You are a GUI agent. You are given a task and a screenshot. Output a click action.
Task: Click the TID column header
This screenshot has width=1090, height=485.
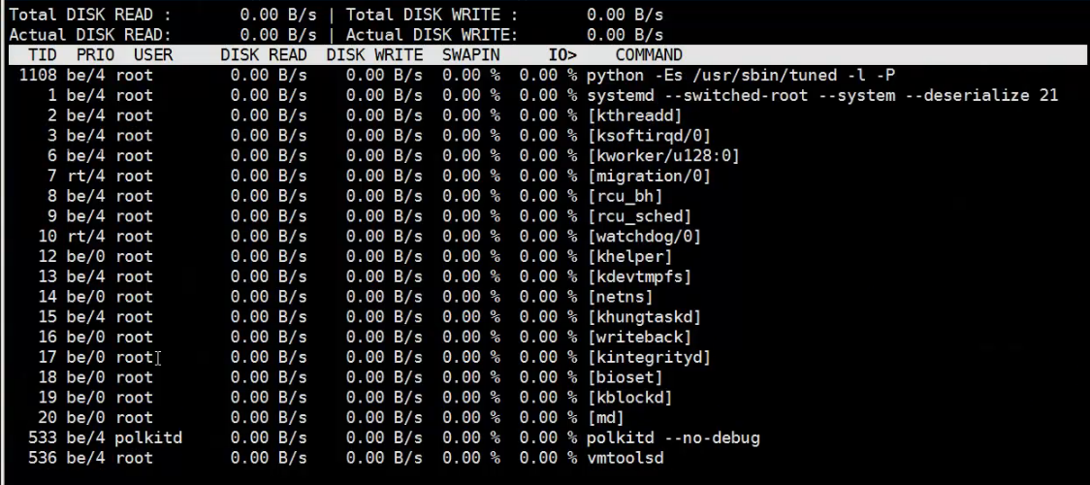click(43, 55)
